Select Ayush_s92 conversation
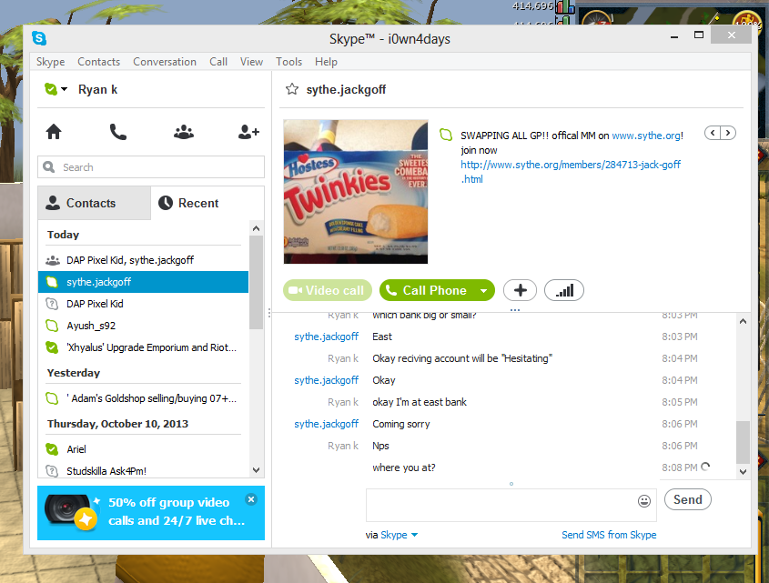 pyautogui.click(x=143, y=326)
